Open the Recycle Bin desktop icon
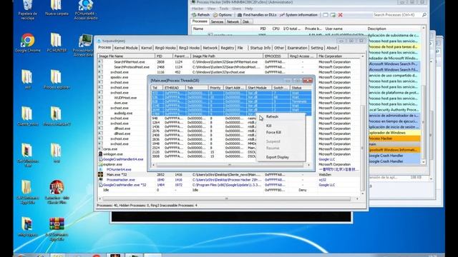 click(27, 9)
